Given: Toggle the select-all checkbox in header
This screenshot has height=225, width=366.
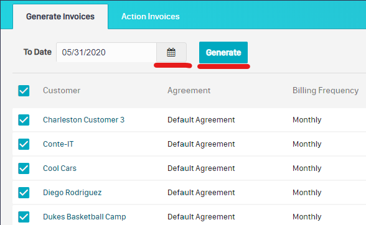Looking at the screenshot, I should [x=24, y=91].
